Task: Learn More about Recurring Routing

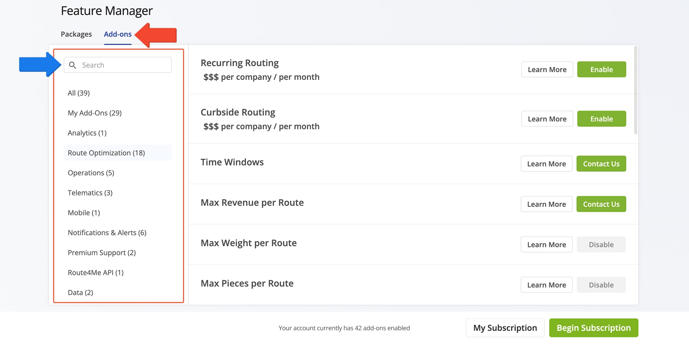Action: [547, 70]
